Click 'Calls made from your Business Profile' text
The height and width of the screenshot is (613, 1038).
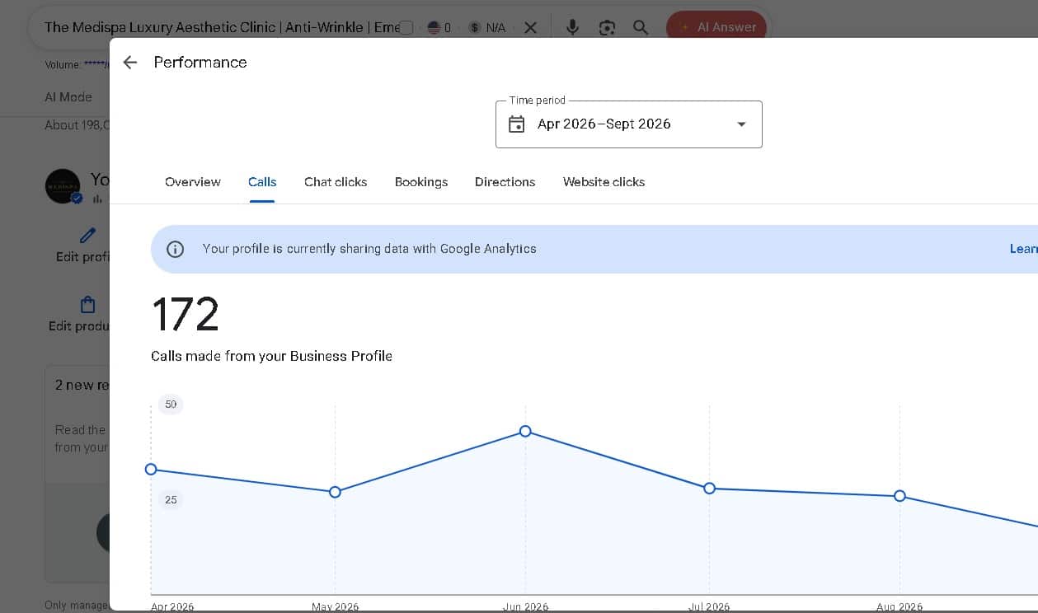click(271, 357)
